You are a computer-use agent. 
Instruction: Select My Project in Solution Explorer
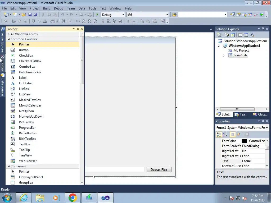point(241,50)
